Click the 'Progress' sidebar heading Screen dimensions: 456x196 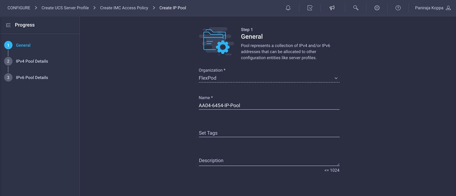25,25
